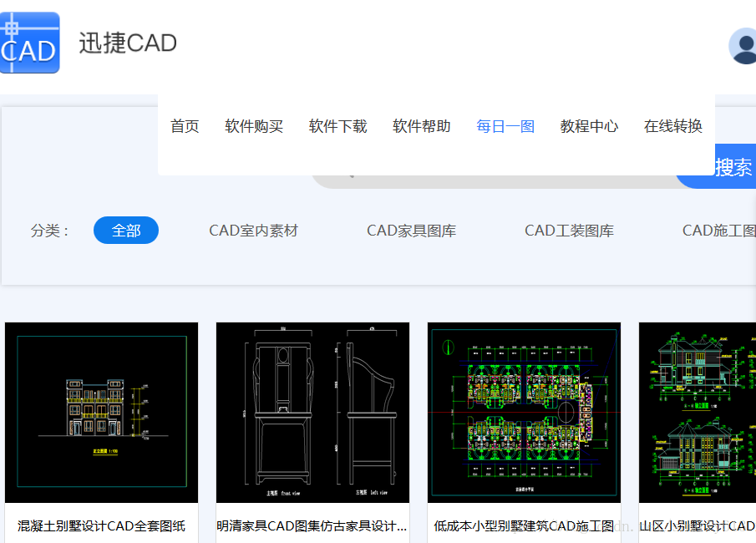This screenshot has width=756, height=543.
Task: Open the 软件购买 menu item
Action: point(254,126)
